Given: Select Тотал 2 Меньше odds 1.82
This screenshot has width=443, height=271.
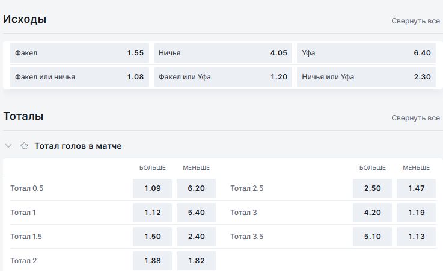Looking at the screenshot, I should (196, 261).
